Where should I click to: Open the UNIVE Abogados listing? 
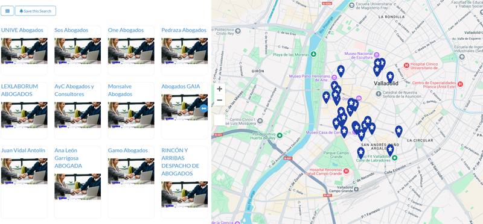point(22,30)
